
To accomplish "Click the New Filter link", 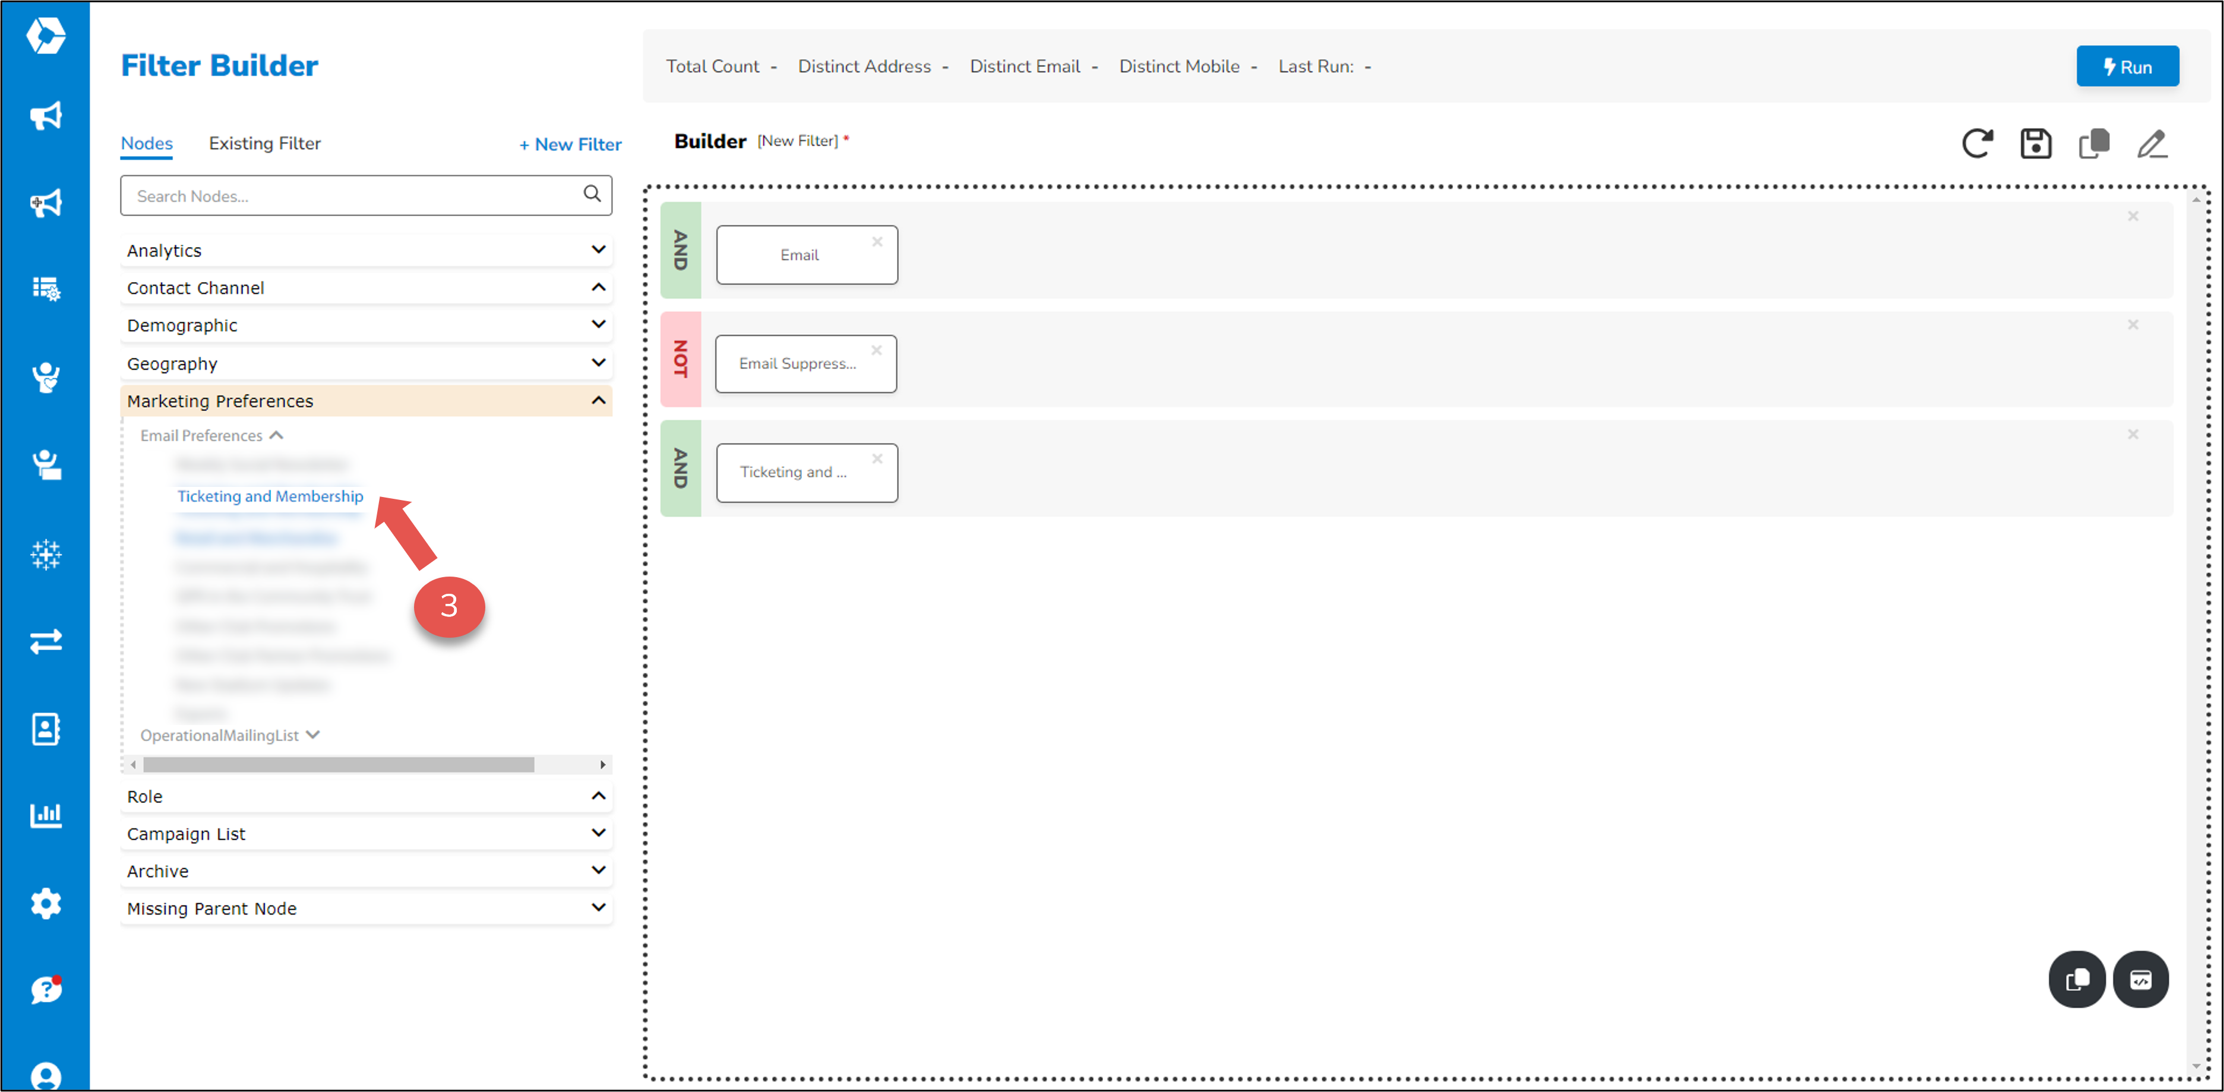I will pos(570,144).
